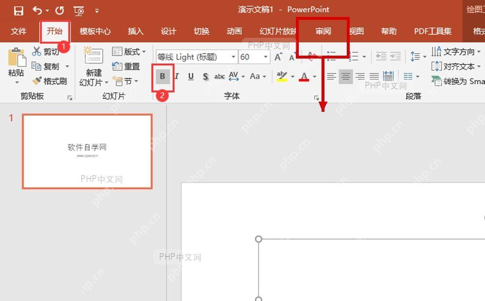
Task: Expand the font size dropdown arrow
Action: pyautogui.click(x=265, y=57)
